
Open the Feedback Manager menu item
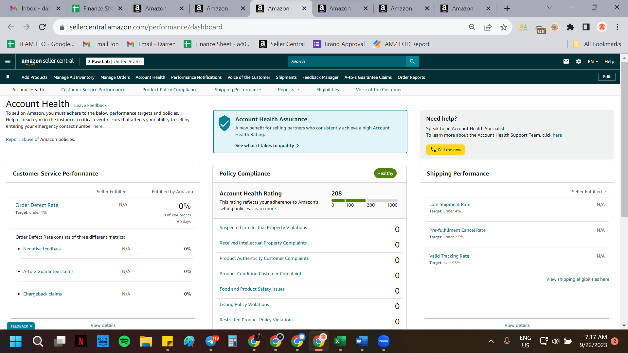tap(320, 77)
